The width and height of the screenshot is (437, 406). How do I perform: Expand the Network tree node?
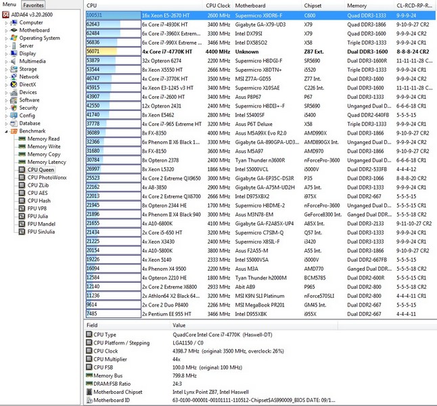click(x=6, y=77)
